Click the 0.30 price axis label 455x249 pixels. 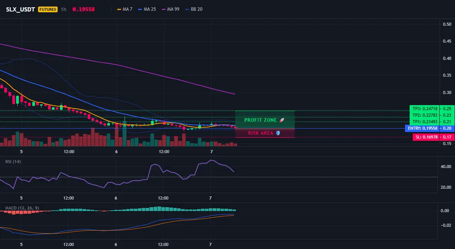tap(447, 92)
